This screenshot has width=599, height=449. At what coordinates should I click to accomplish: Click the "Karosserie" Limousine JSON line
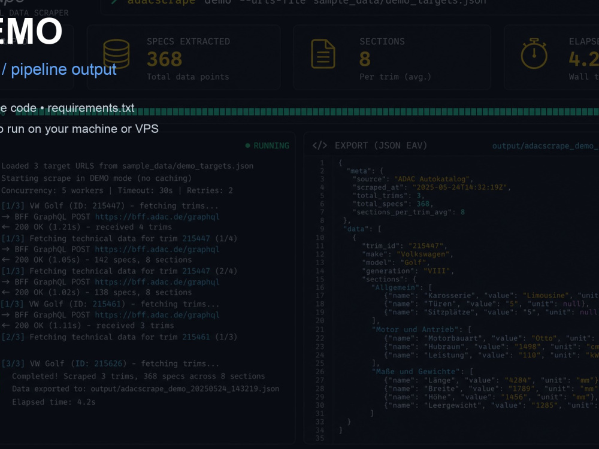pyautogui.click(x=491, y=296)
